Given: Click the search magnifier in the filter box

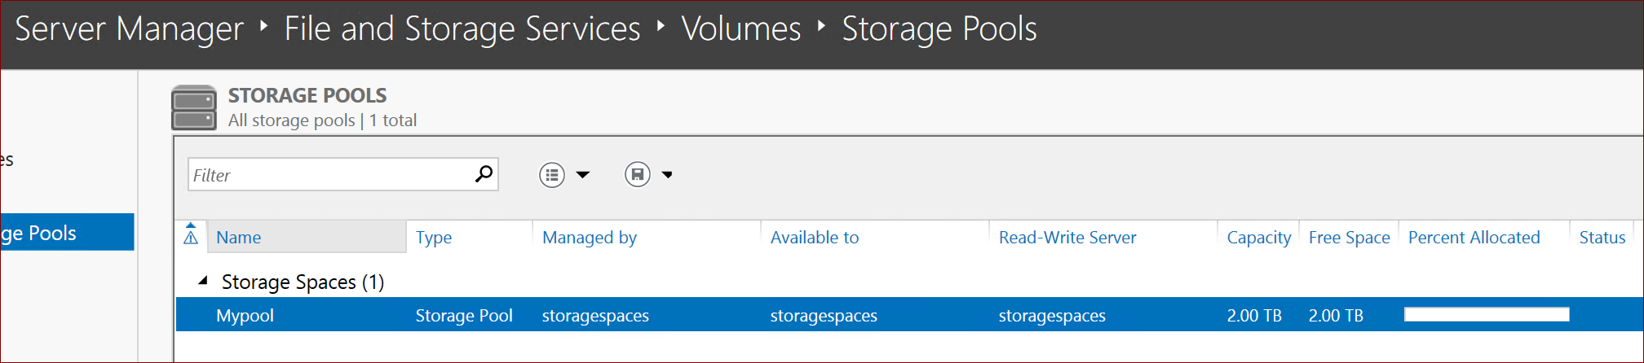Looking at the screenshot, I should coord(484,173).
